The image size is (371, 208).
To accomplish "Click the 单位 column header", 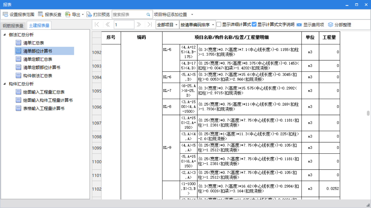I will pos(310,38).
